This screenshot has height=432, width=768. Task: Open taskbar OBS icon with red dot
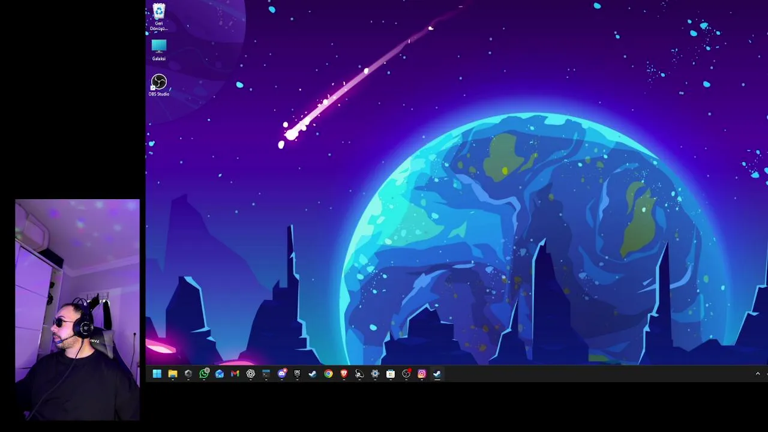pyautogui.click(x=406, y=374)
